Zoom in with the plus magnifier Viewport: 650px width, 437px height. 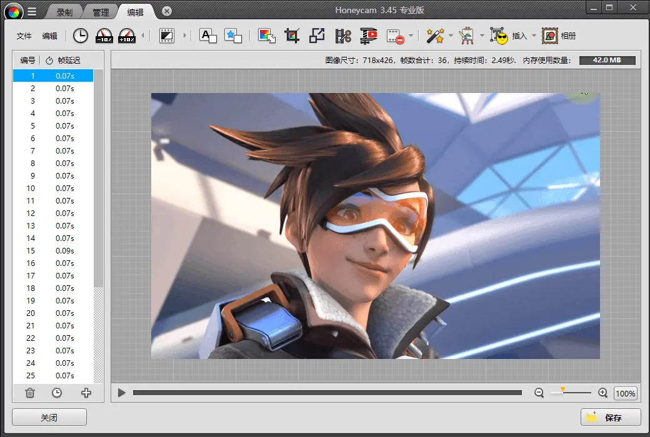[x=602, y=393]
